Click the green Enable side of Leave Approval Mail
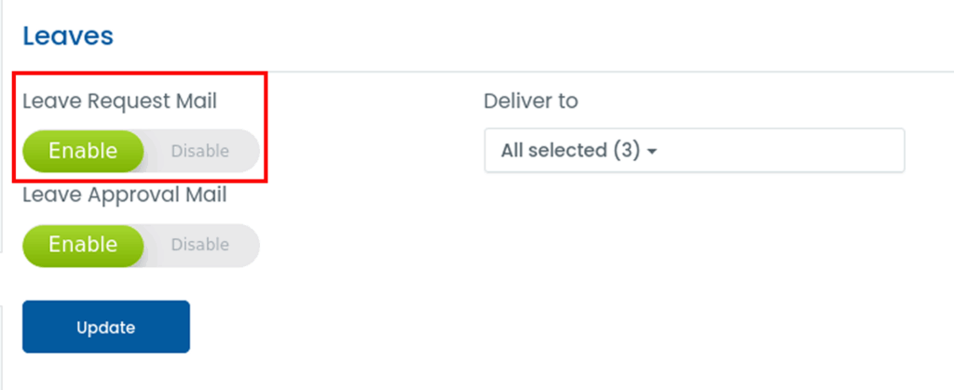The height and width of the screenshot is (390, 954). coord(83,245)
